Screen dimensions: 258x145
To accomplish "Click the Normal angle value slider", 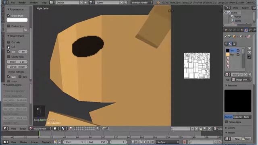I will 23,52.
